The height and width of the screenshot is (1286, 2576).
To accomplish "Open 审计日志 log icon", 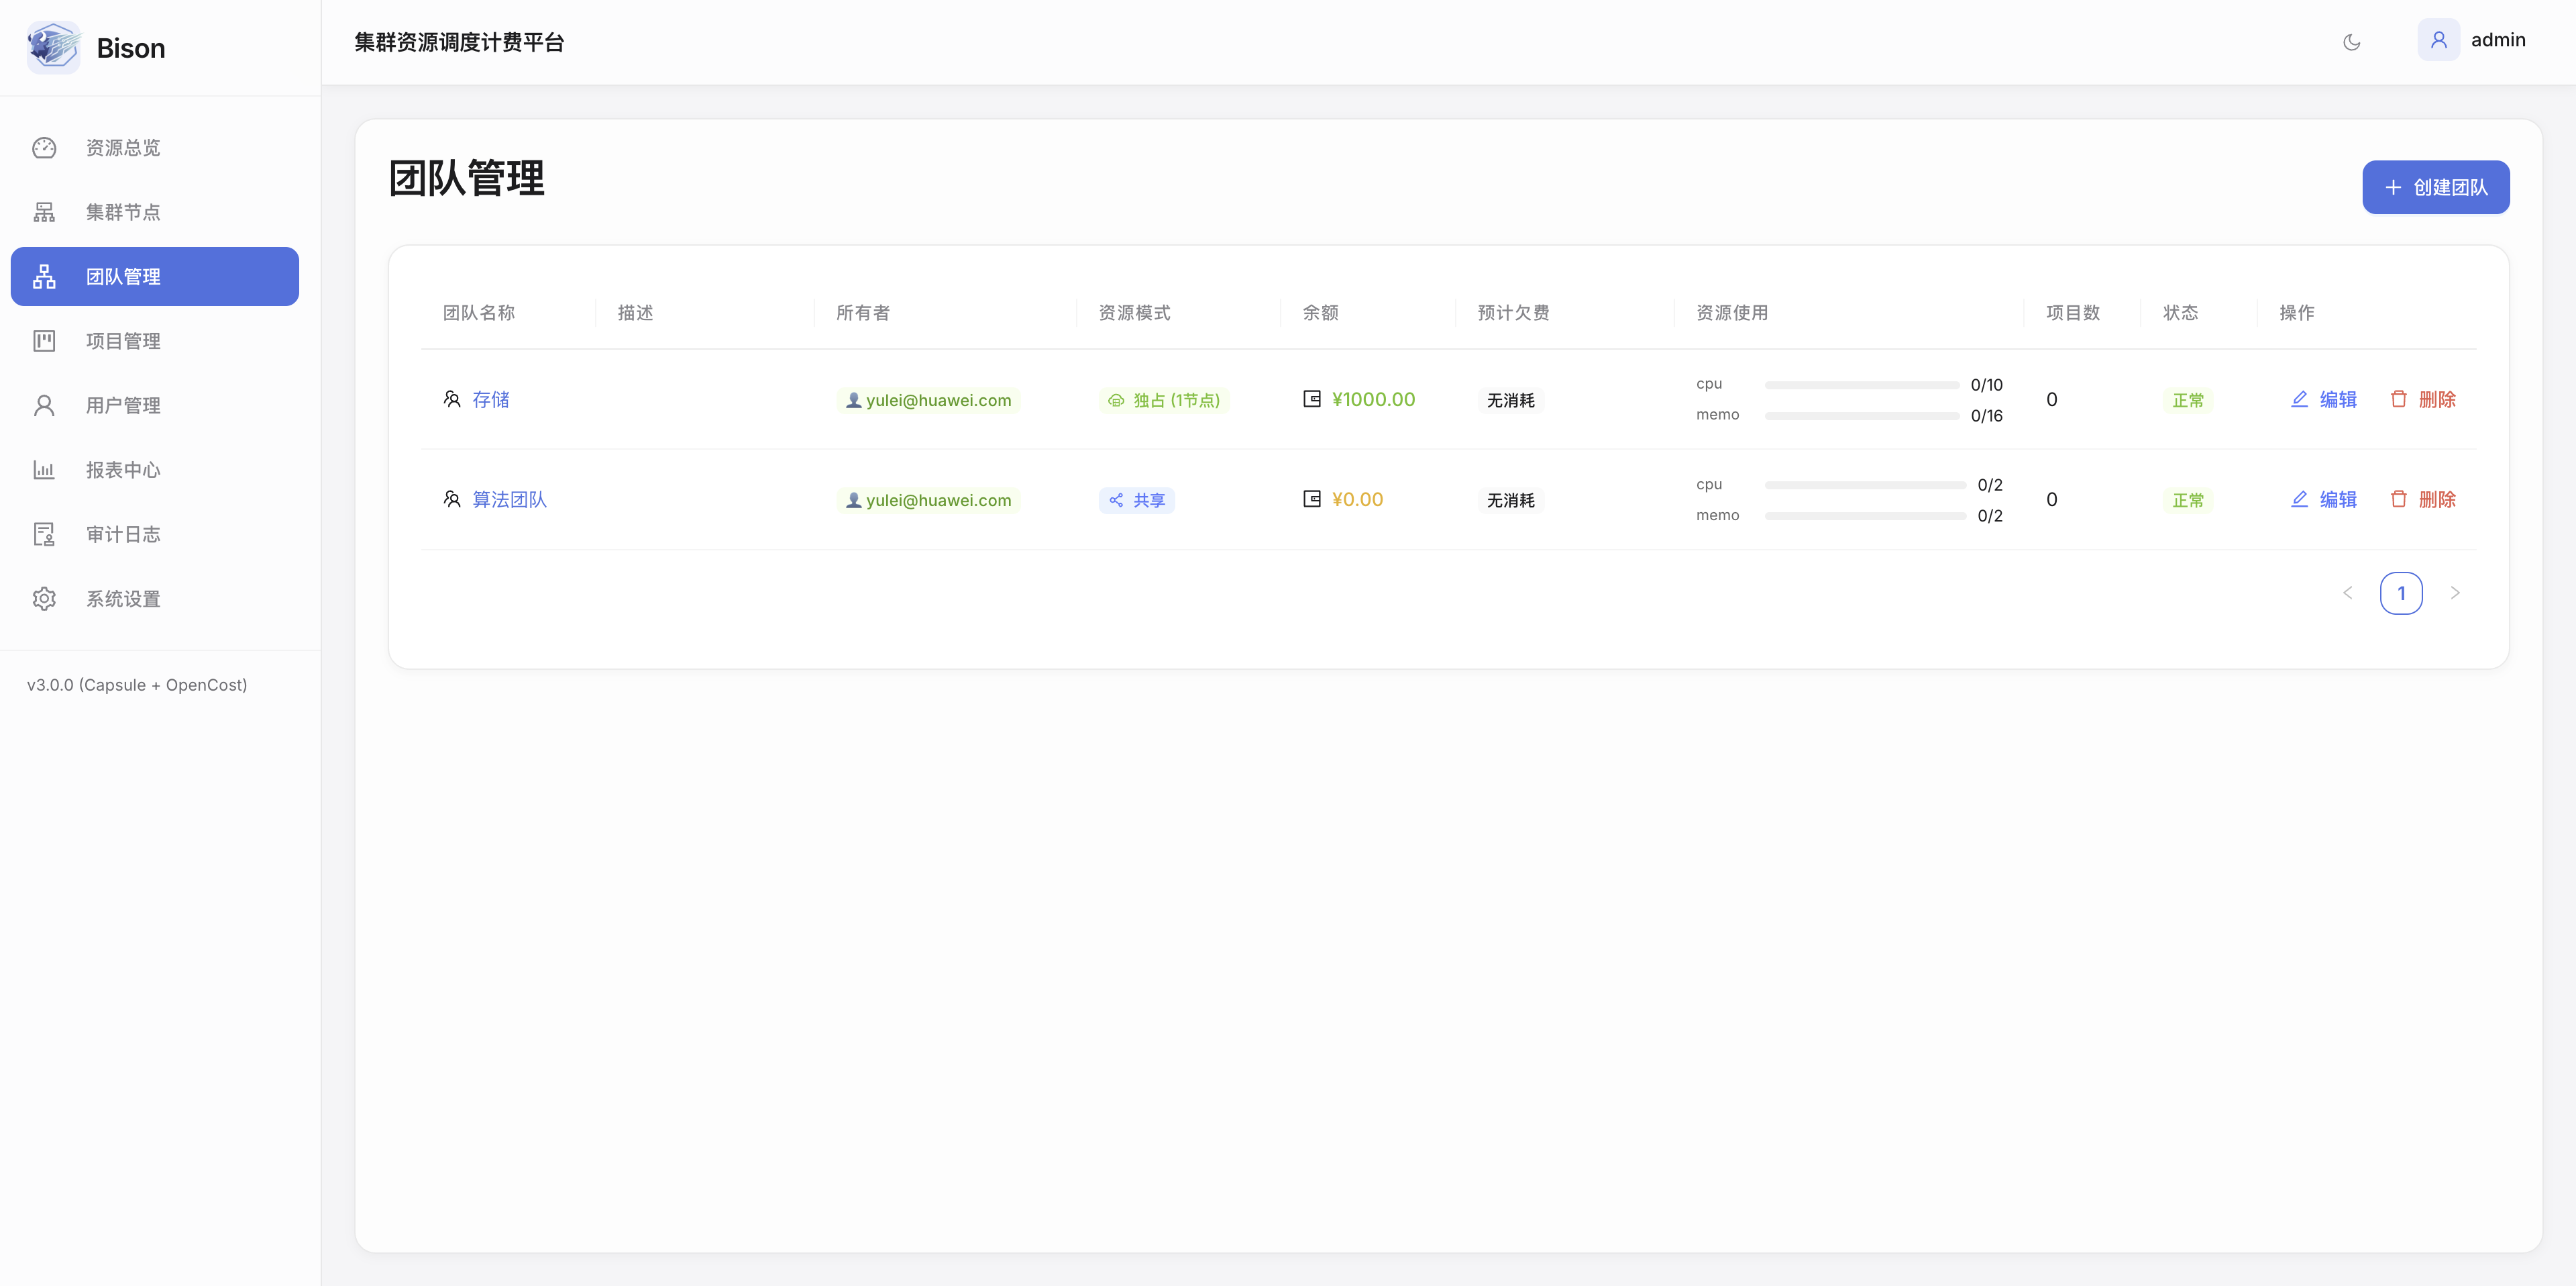I will point(44,534).
